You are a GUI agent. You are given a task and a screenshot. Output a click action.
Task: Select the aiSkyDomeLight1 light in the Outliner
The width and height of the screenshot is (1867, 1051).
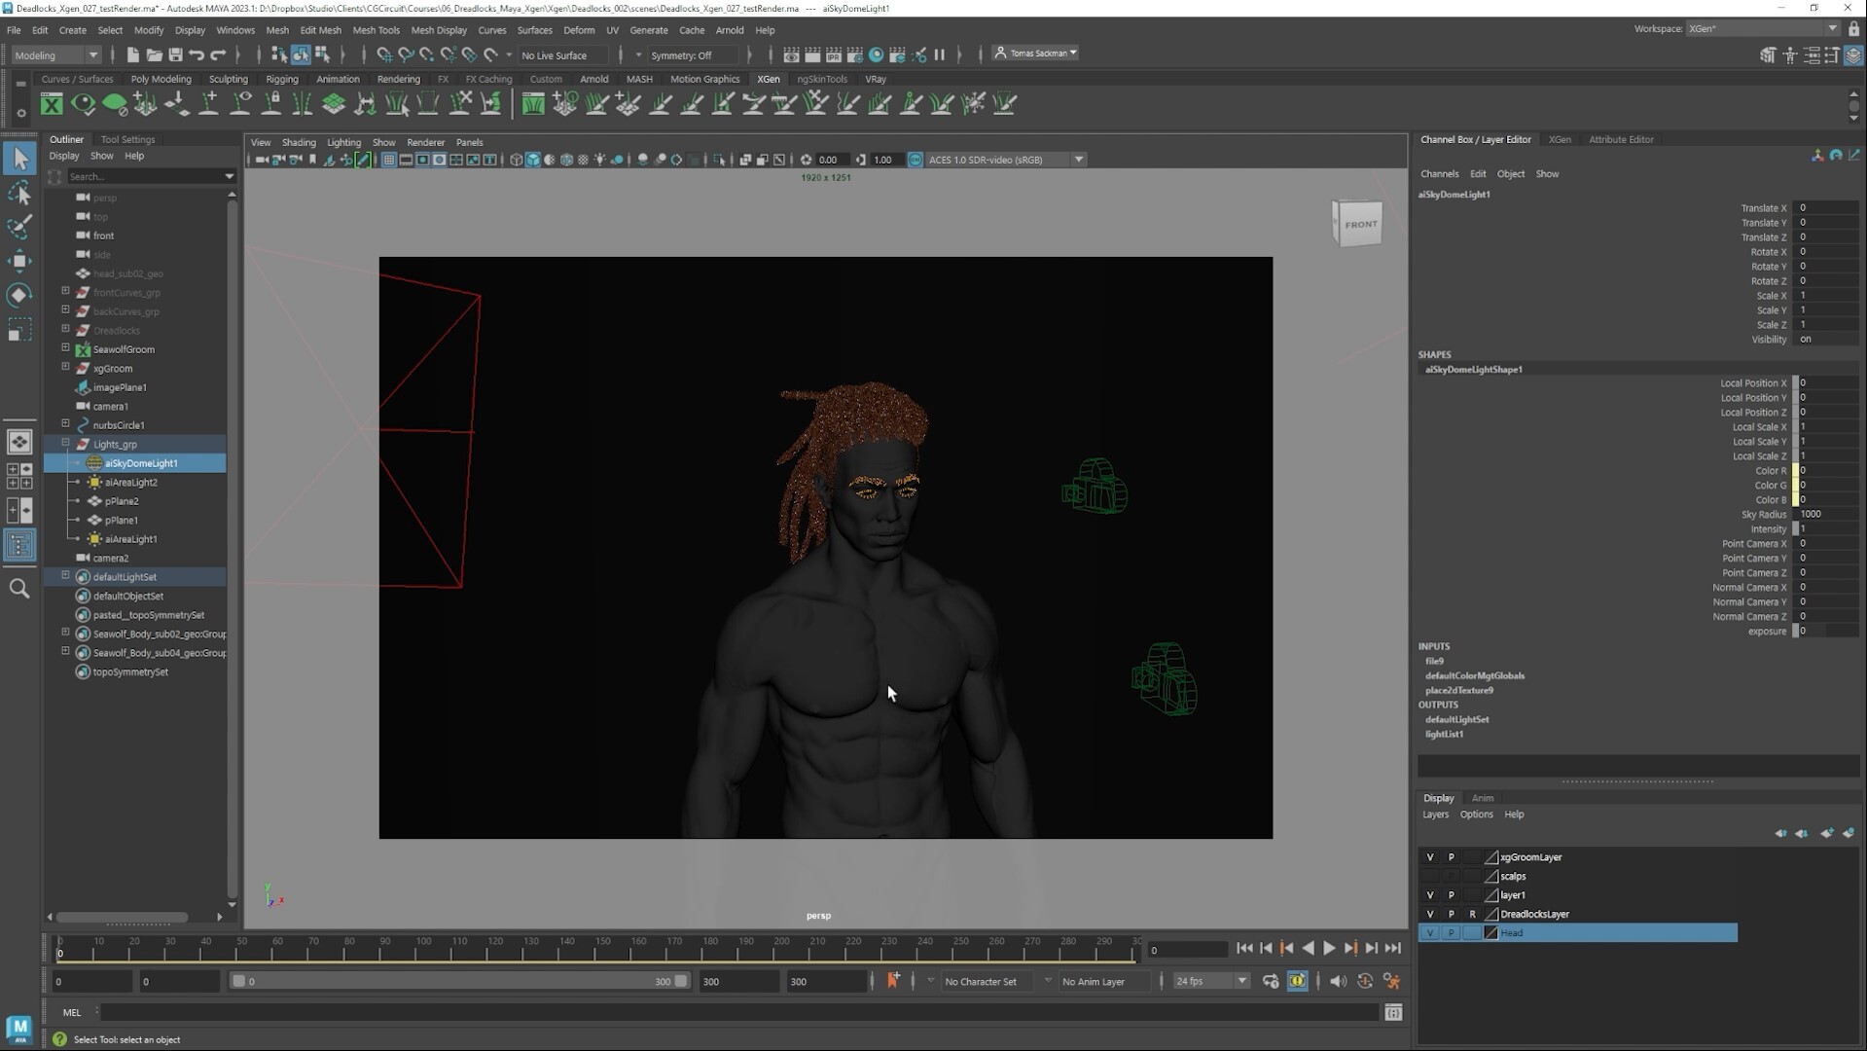point(143,463)
